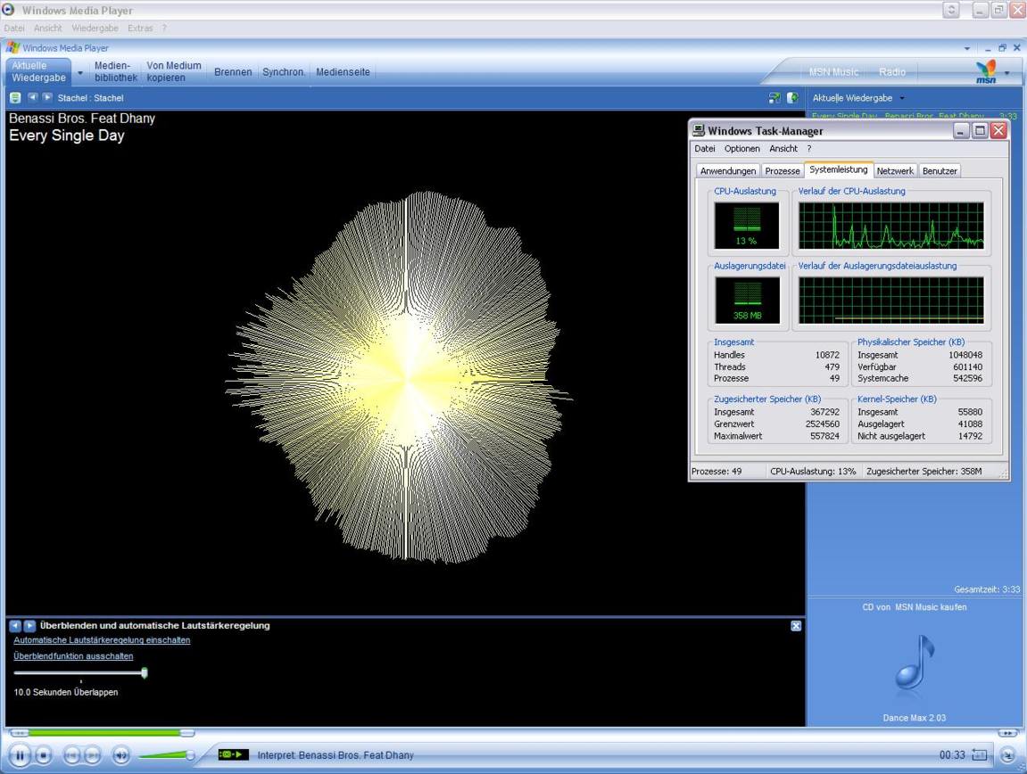Close the Überblenden enhancements panel
The height and width of the screenshot is (774, 1027).
pyautogui.click(x=796, y=626)
